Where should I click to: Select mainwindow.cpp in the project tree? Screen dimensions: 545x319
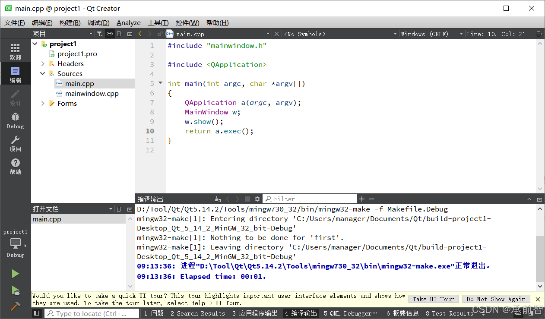tap(92, 94)
